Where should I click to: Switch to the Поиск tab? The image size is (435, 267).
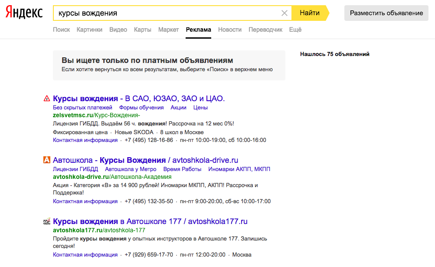(61, 30)
